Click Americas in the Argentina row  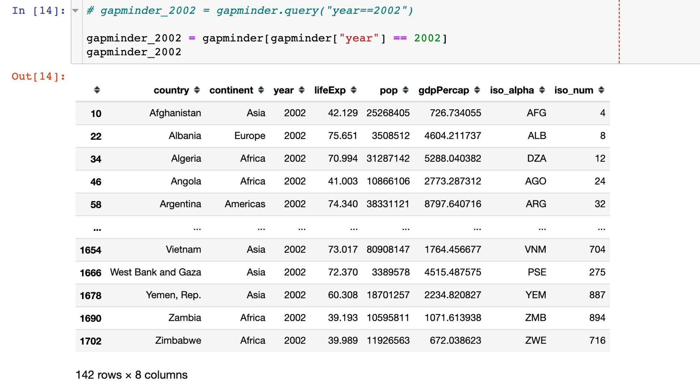pos(245,204)
